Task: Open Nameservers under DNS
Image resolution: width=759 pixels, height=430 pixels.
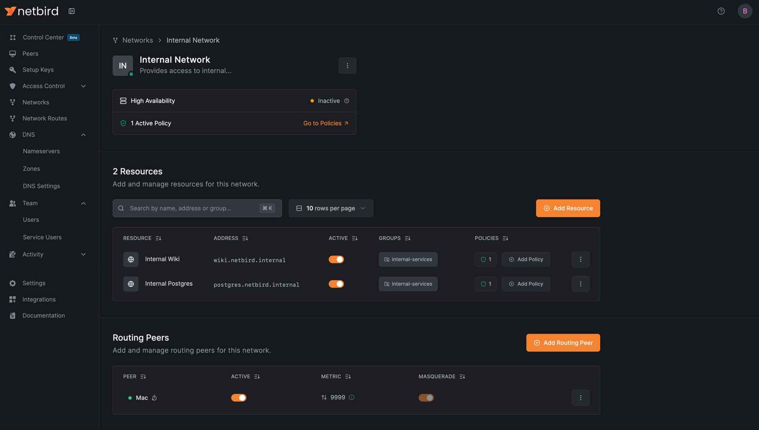Action: click(x=41, y=151)
